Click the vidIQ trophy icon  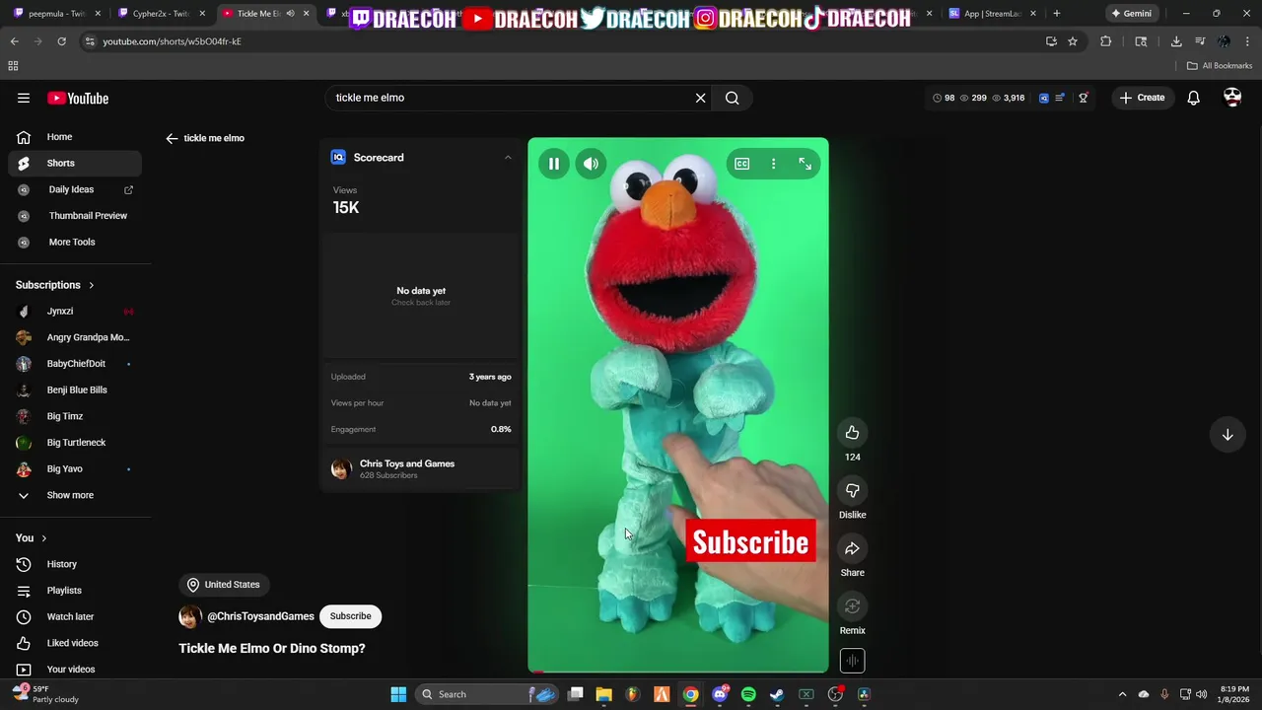tap(1084, 98)
